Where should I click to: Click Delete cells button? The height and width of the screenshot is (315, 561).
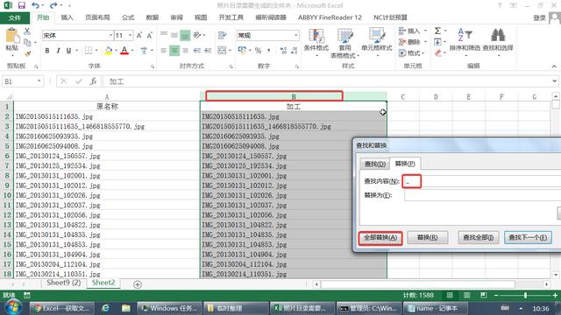pyautogui.click(x=409, y=42)
